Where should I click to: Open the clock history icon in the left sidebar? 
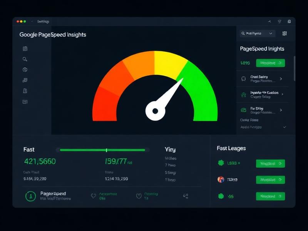25,70
